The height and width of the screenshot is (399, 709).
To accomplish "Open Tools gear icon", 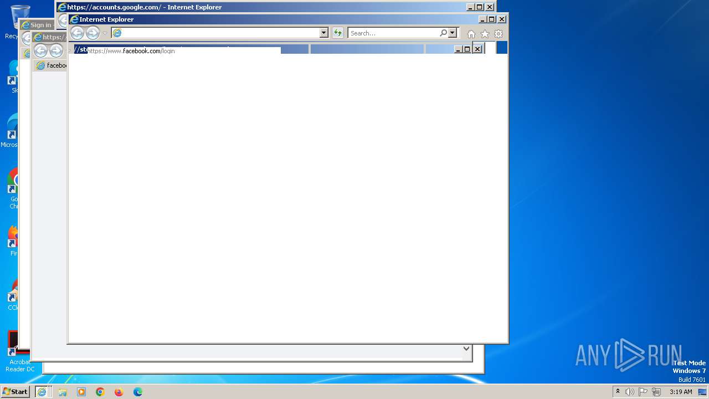I will (x=499, y=34).
